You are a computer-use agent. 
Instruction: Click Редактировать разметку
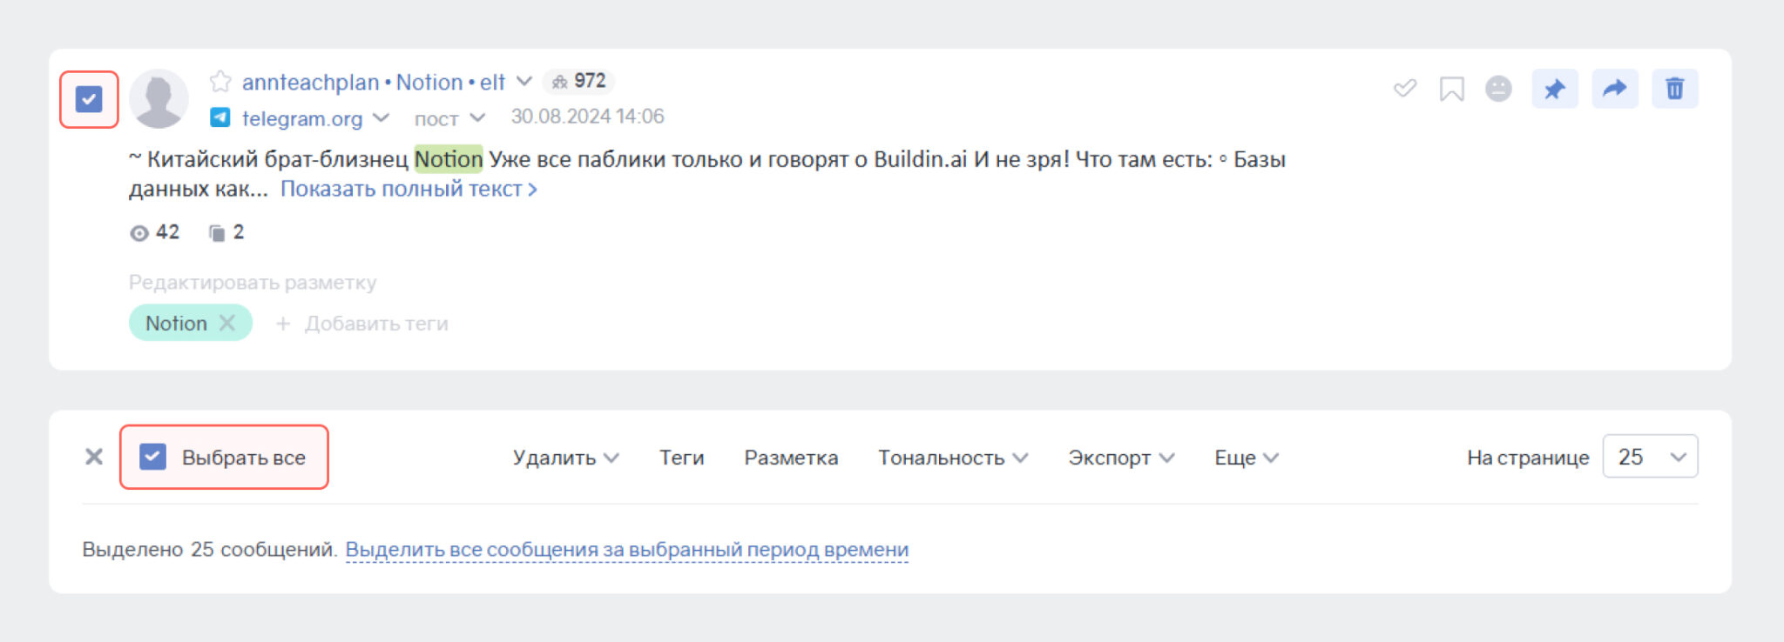(253, 282)
